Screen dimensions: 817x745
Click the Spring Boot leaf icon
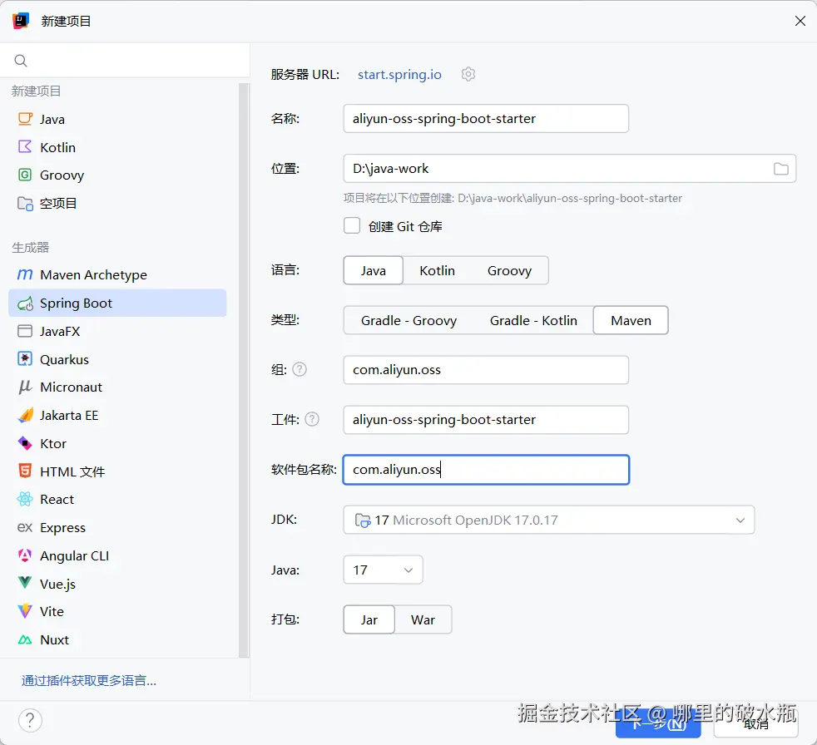[25, 303]
